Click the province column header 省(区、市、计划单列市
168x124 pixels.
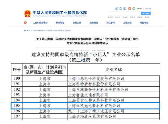click(x=45, y=70)
